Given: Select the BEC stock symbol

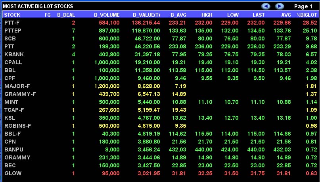Looking at the screenshot, I should [10, 165].
